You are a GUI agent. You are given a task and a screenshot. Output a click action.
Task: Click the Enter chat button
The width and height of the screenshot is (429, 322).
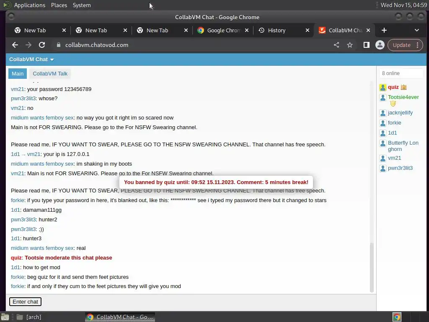25,302
